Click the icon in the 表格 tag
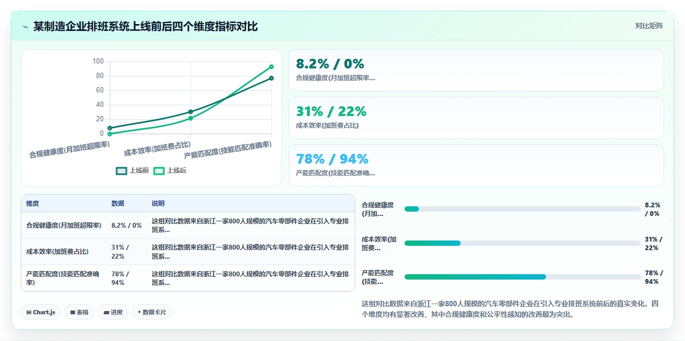This screenshot has height=341, width=685. click(73, 312)
